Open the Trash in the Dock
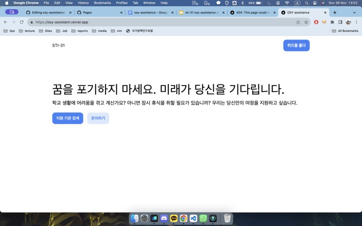Image resolution: width=362 pixels, height=226 pixels. click(x=227, y=218)
